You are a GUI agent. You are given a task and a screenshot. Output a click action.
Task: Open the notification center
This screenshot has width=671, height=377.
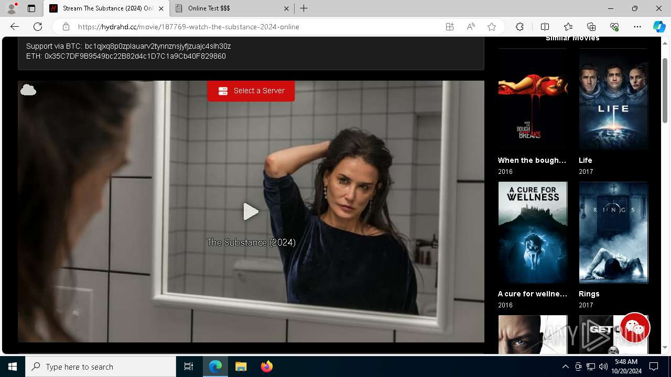tap(654, 367)
